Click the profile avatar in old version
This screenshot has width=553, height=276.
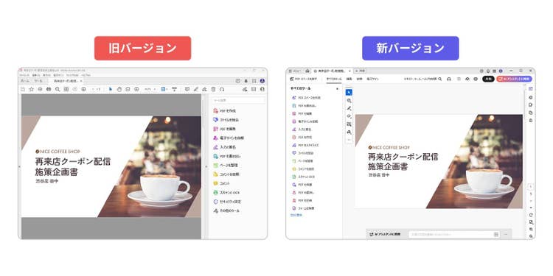[262, 81]
